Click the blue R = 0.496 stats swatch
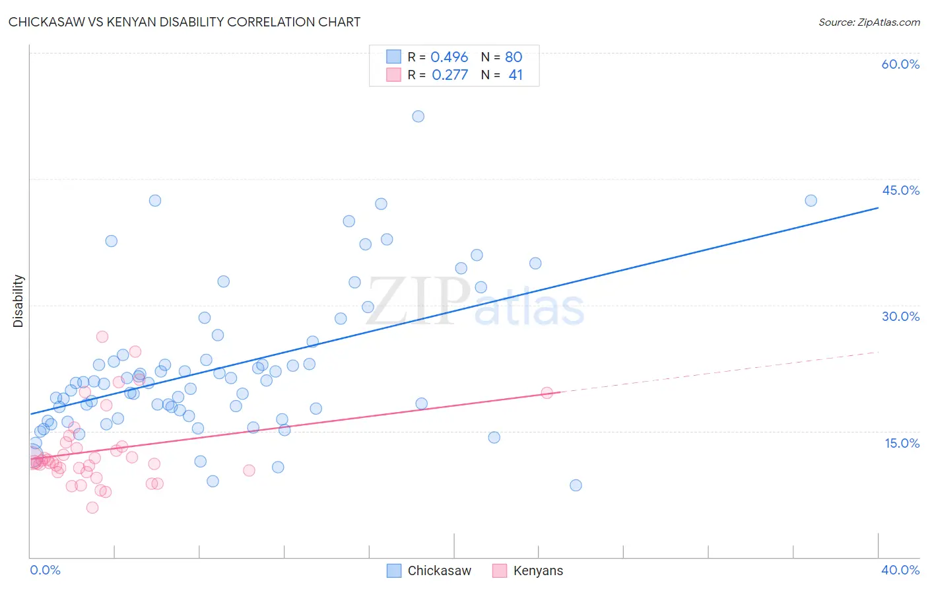This screenshot has width=928, height=589. pyautogui.click(x=394, y=57)
